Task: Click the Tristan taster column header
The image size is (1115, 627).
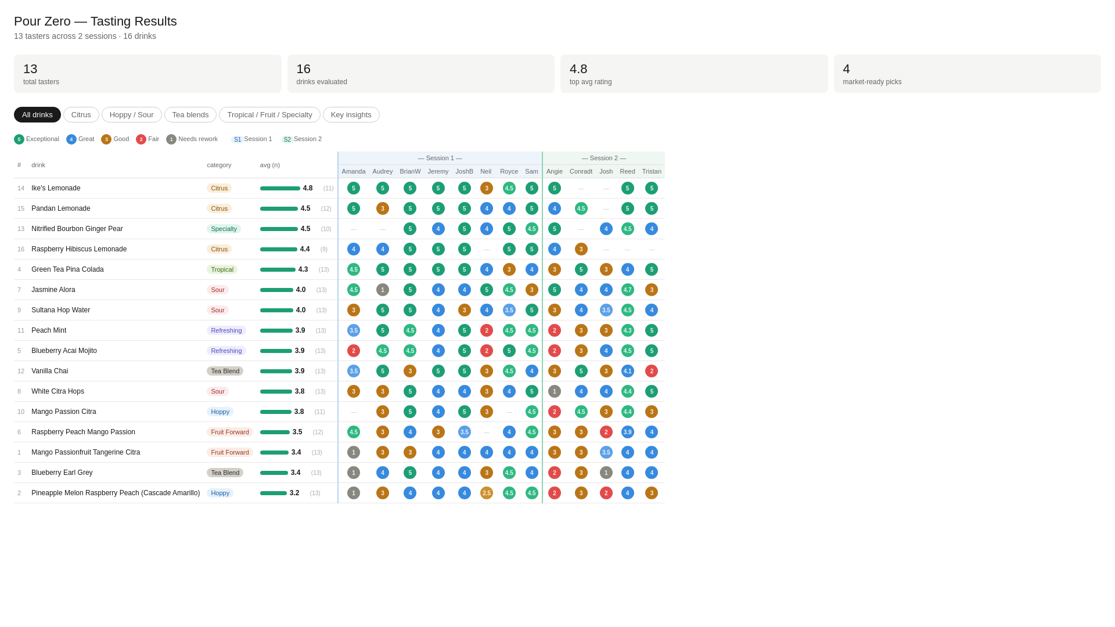Action: coord(652,171)
